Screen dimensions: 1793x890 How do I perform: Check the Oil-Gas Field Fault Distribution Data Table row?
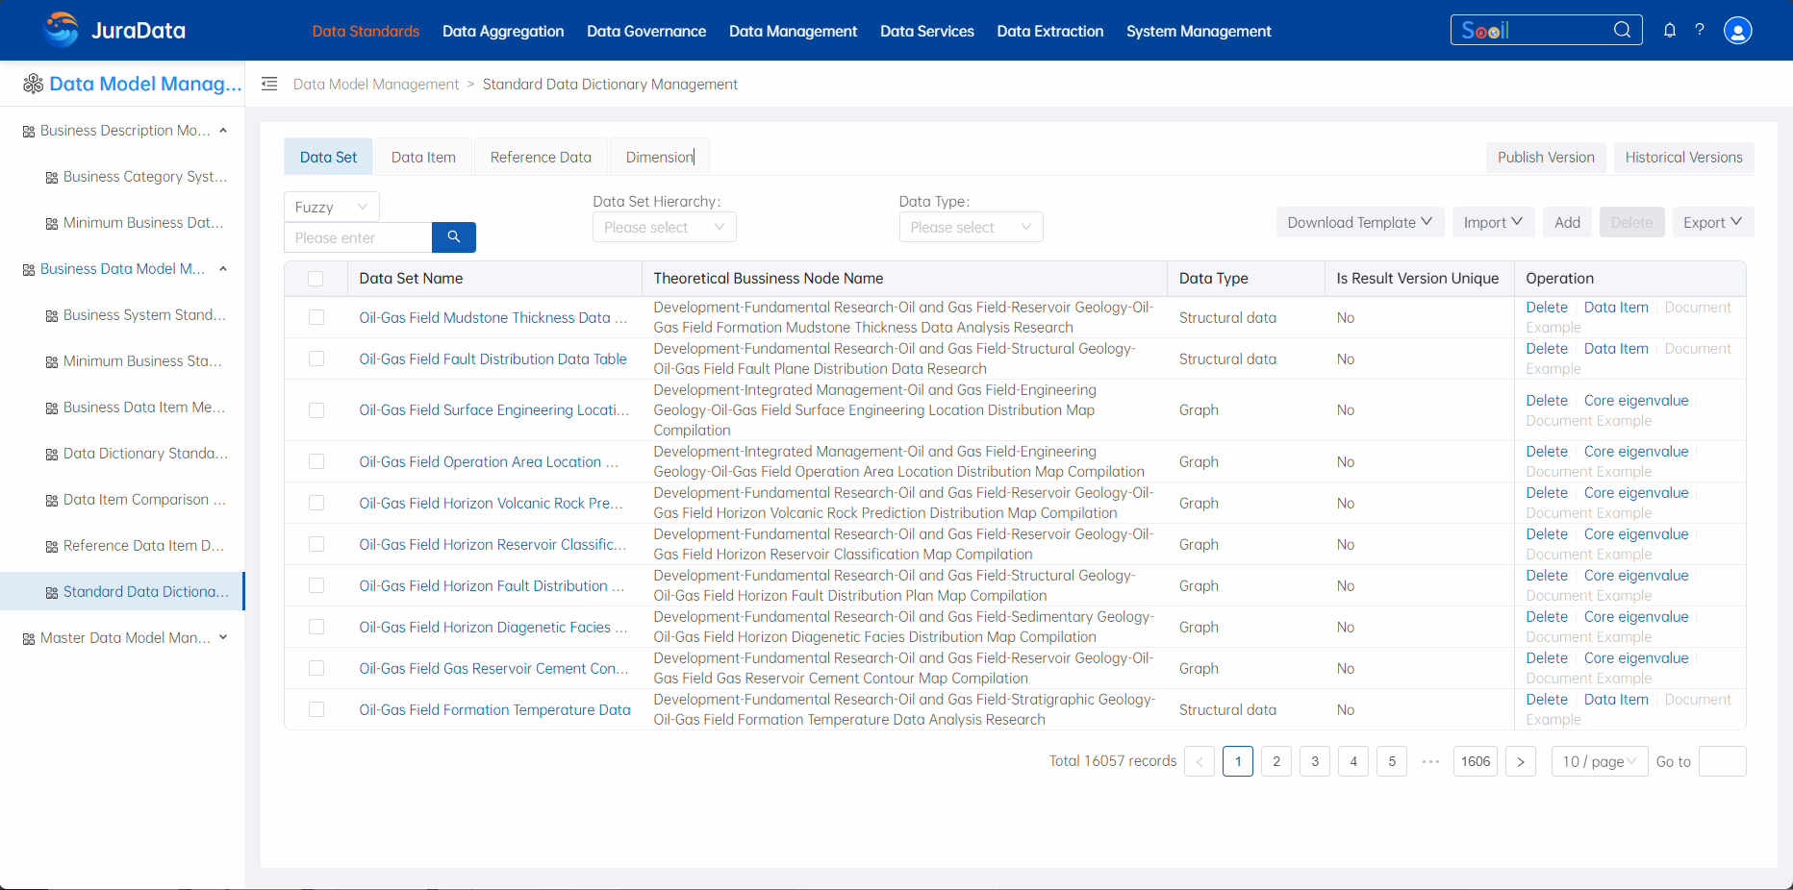click(316, 358)
